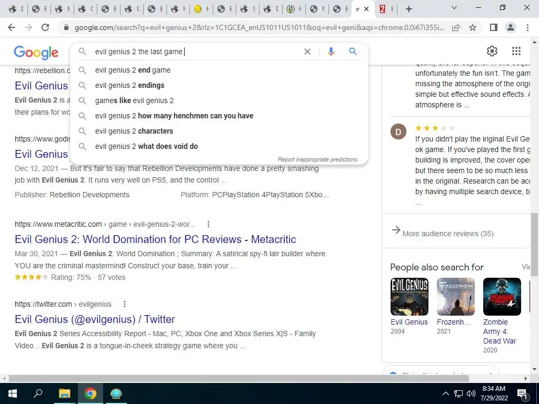Open the globe app in taskbar
The height and width of the screenshot is (404, 539).
click(116, 393)
